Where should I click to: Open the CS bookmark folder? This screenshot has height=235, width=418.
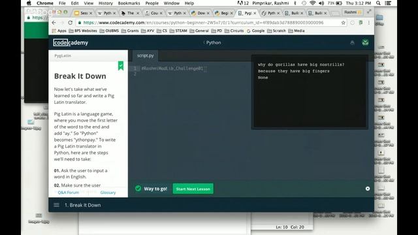pos(162,31)
